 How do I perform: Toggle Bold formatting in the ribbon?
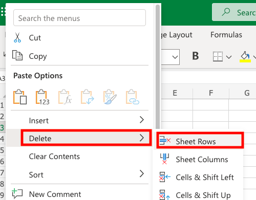point(196,56)
